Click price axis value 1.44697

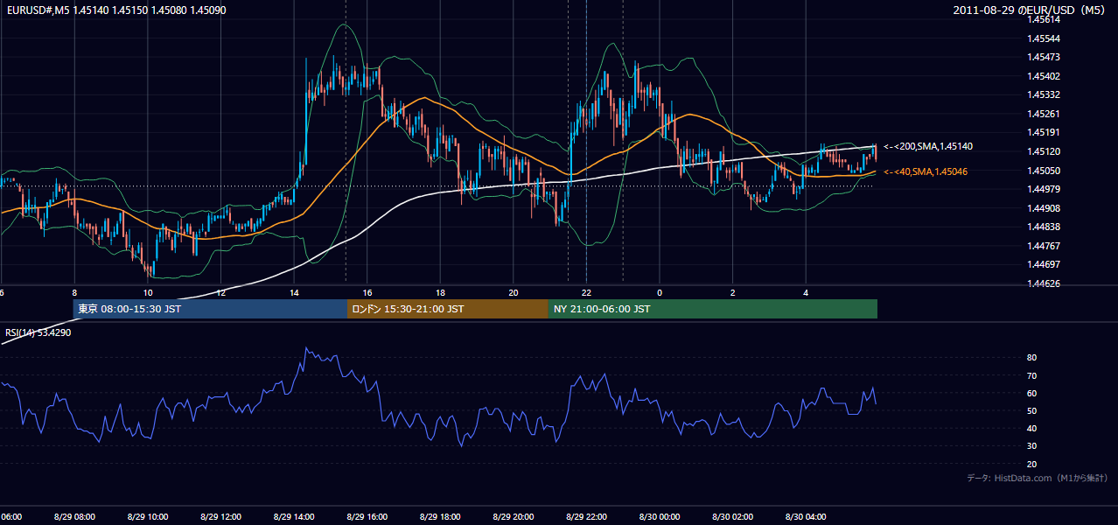pyautogui.click(x=1045, y=264)
